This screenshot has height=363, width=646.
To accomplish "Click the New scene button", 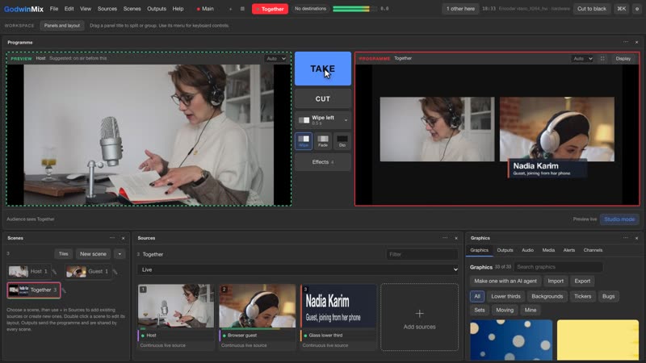I will tap(93, 254).
